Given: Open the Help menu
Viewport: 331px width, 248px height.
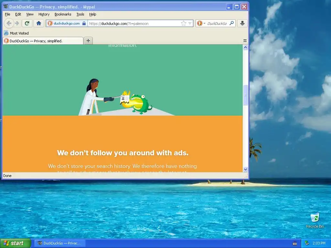Looking at the screenshot, I should pyautogui.click(x=93, y=14).
